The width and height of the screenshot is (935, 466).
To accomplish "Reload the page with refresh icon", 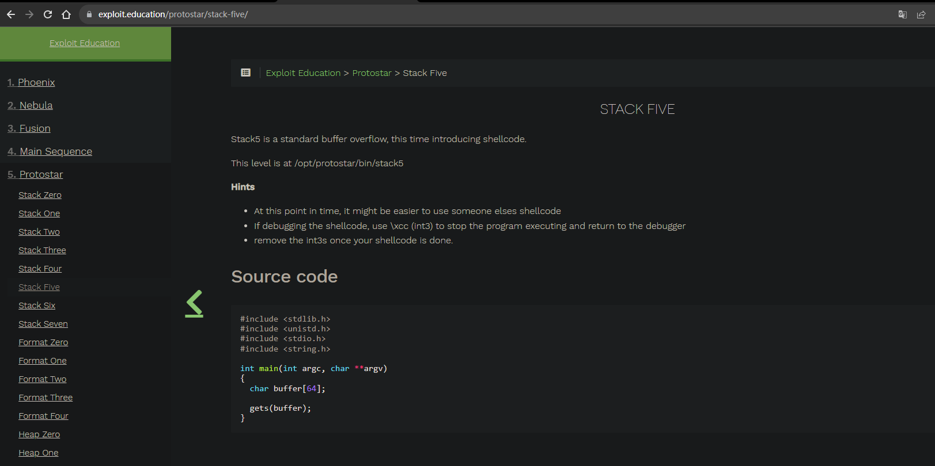I will [48, 14].
